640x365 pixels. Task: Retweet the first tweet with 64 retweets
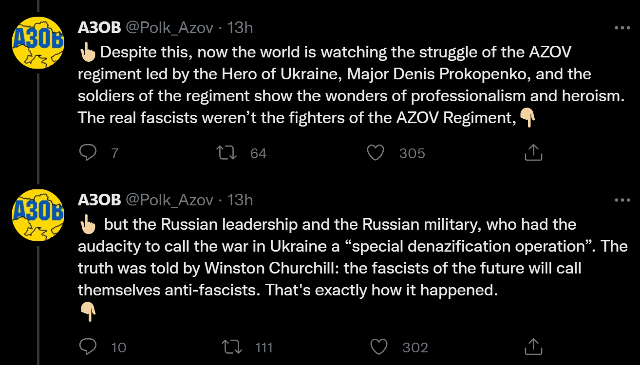tap(227, 153)
